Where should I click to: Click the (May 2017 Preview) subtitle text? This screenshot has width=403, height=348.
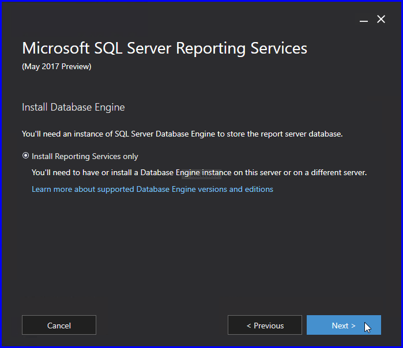point(57,66)
